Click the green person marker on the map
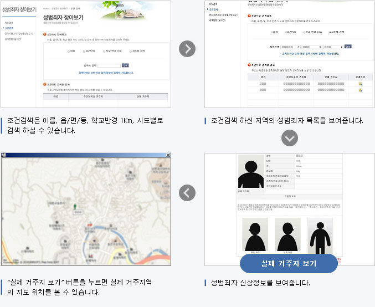The width and height of the screenshot is (375, 307). click(75, 207)
